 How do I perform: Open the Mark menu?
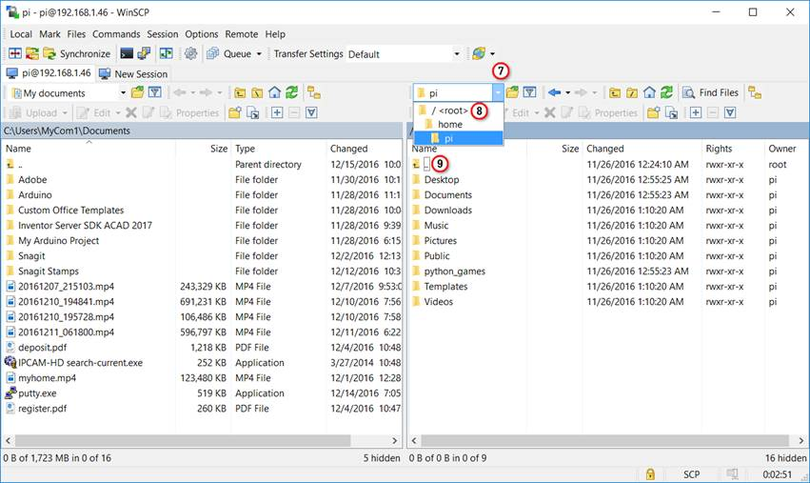pyautogui.click(x=49, y=34)
